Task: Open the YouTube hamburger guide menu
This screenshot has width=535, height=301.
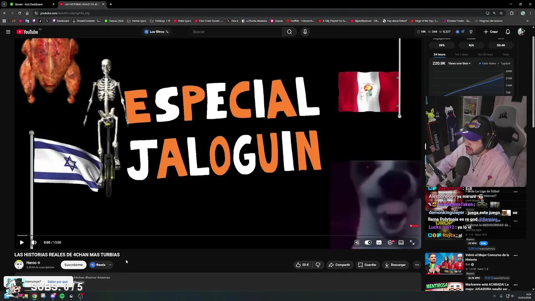Action: tap(8, 32)
